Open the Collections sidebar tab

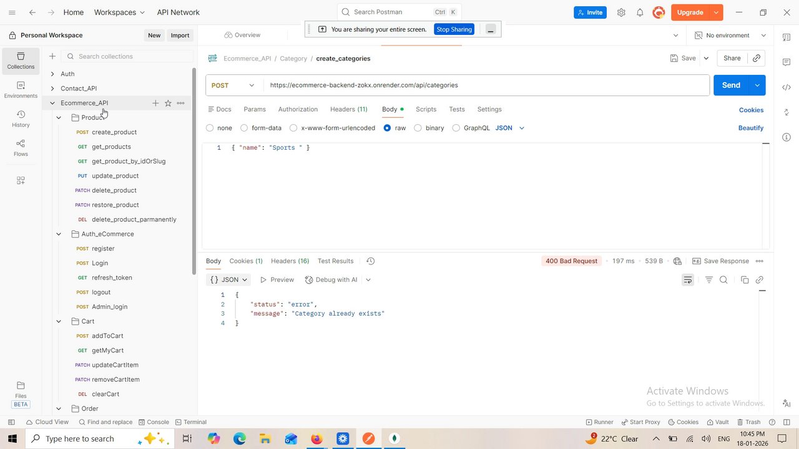pos(21,60)
